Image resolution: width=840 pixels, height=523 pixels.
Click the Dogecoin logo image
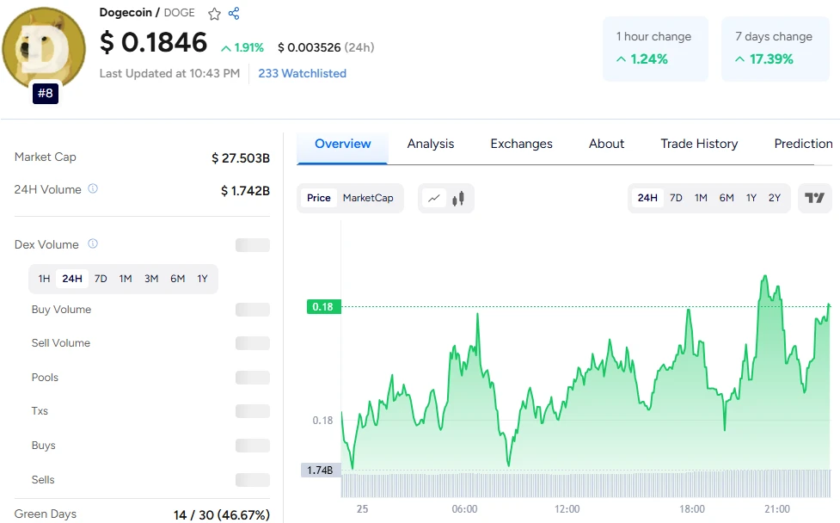click(x=44, y=47)
